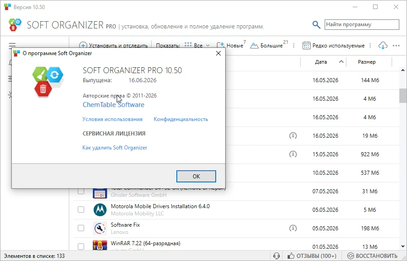Image resolution: width=407 pixels, height=261 pixels.
Task: Toggle the Дата sort direction arrow
Action: 341,62
